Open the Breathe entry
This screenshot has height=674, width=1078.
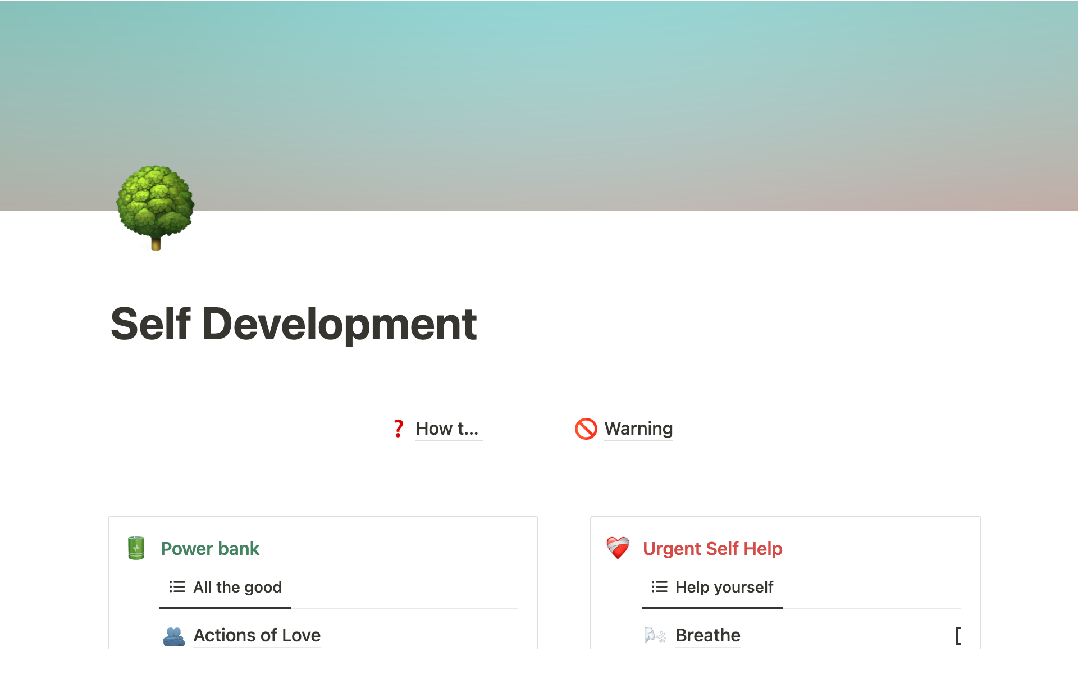[707, 635]
